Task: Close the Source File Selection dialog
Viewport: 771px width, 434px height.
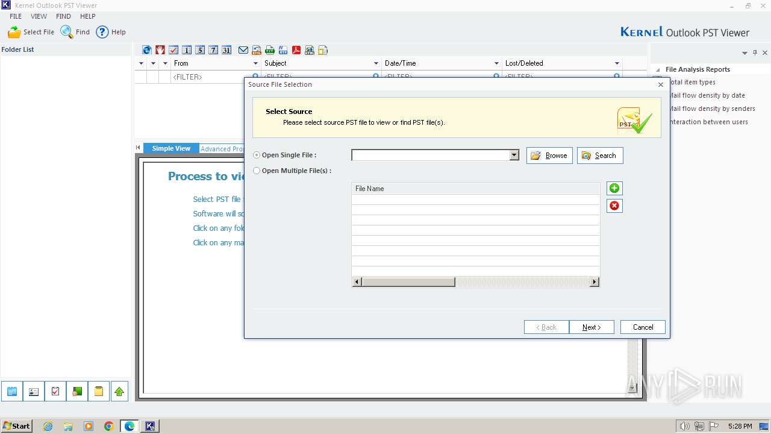Action: 660,85
